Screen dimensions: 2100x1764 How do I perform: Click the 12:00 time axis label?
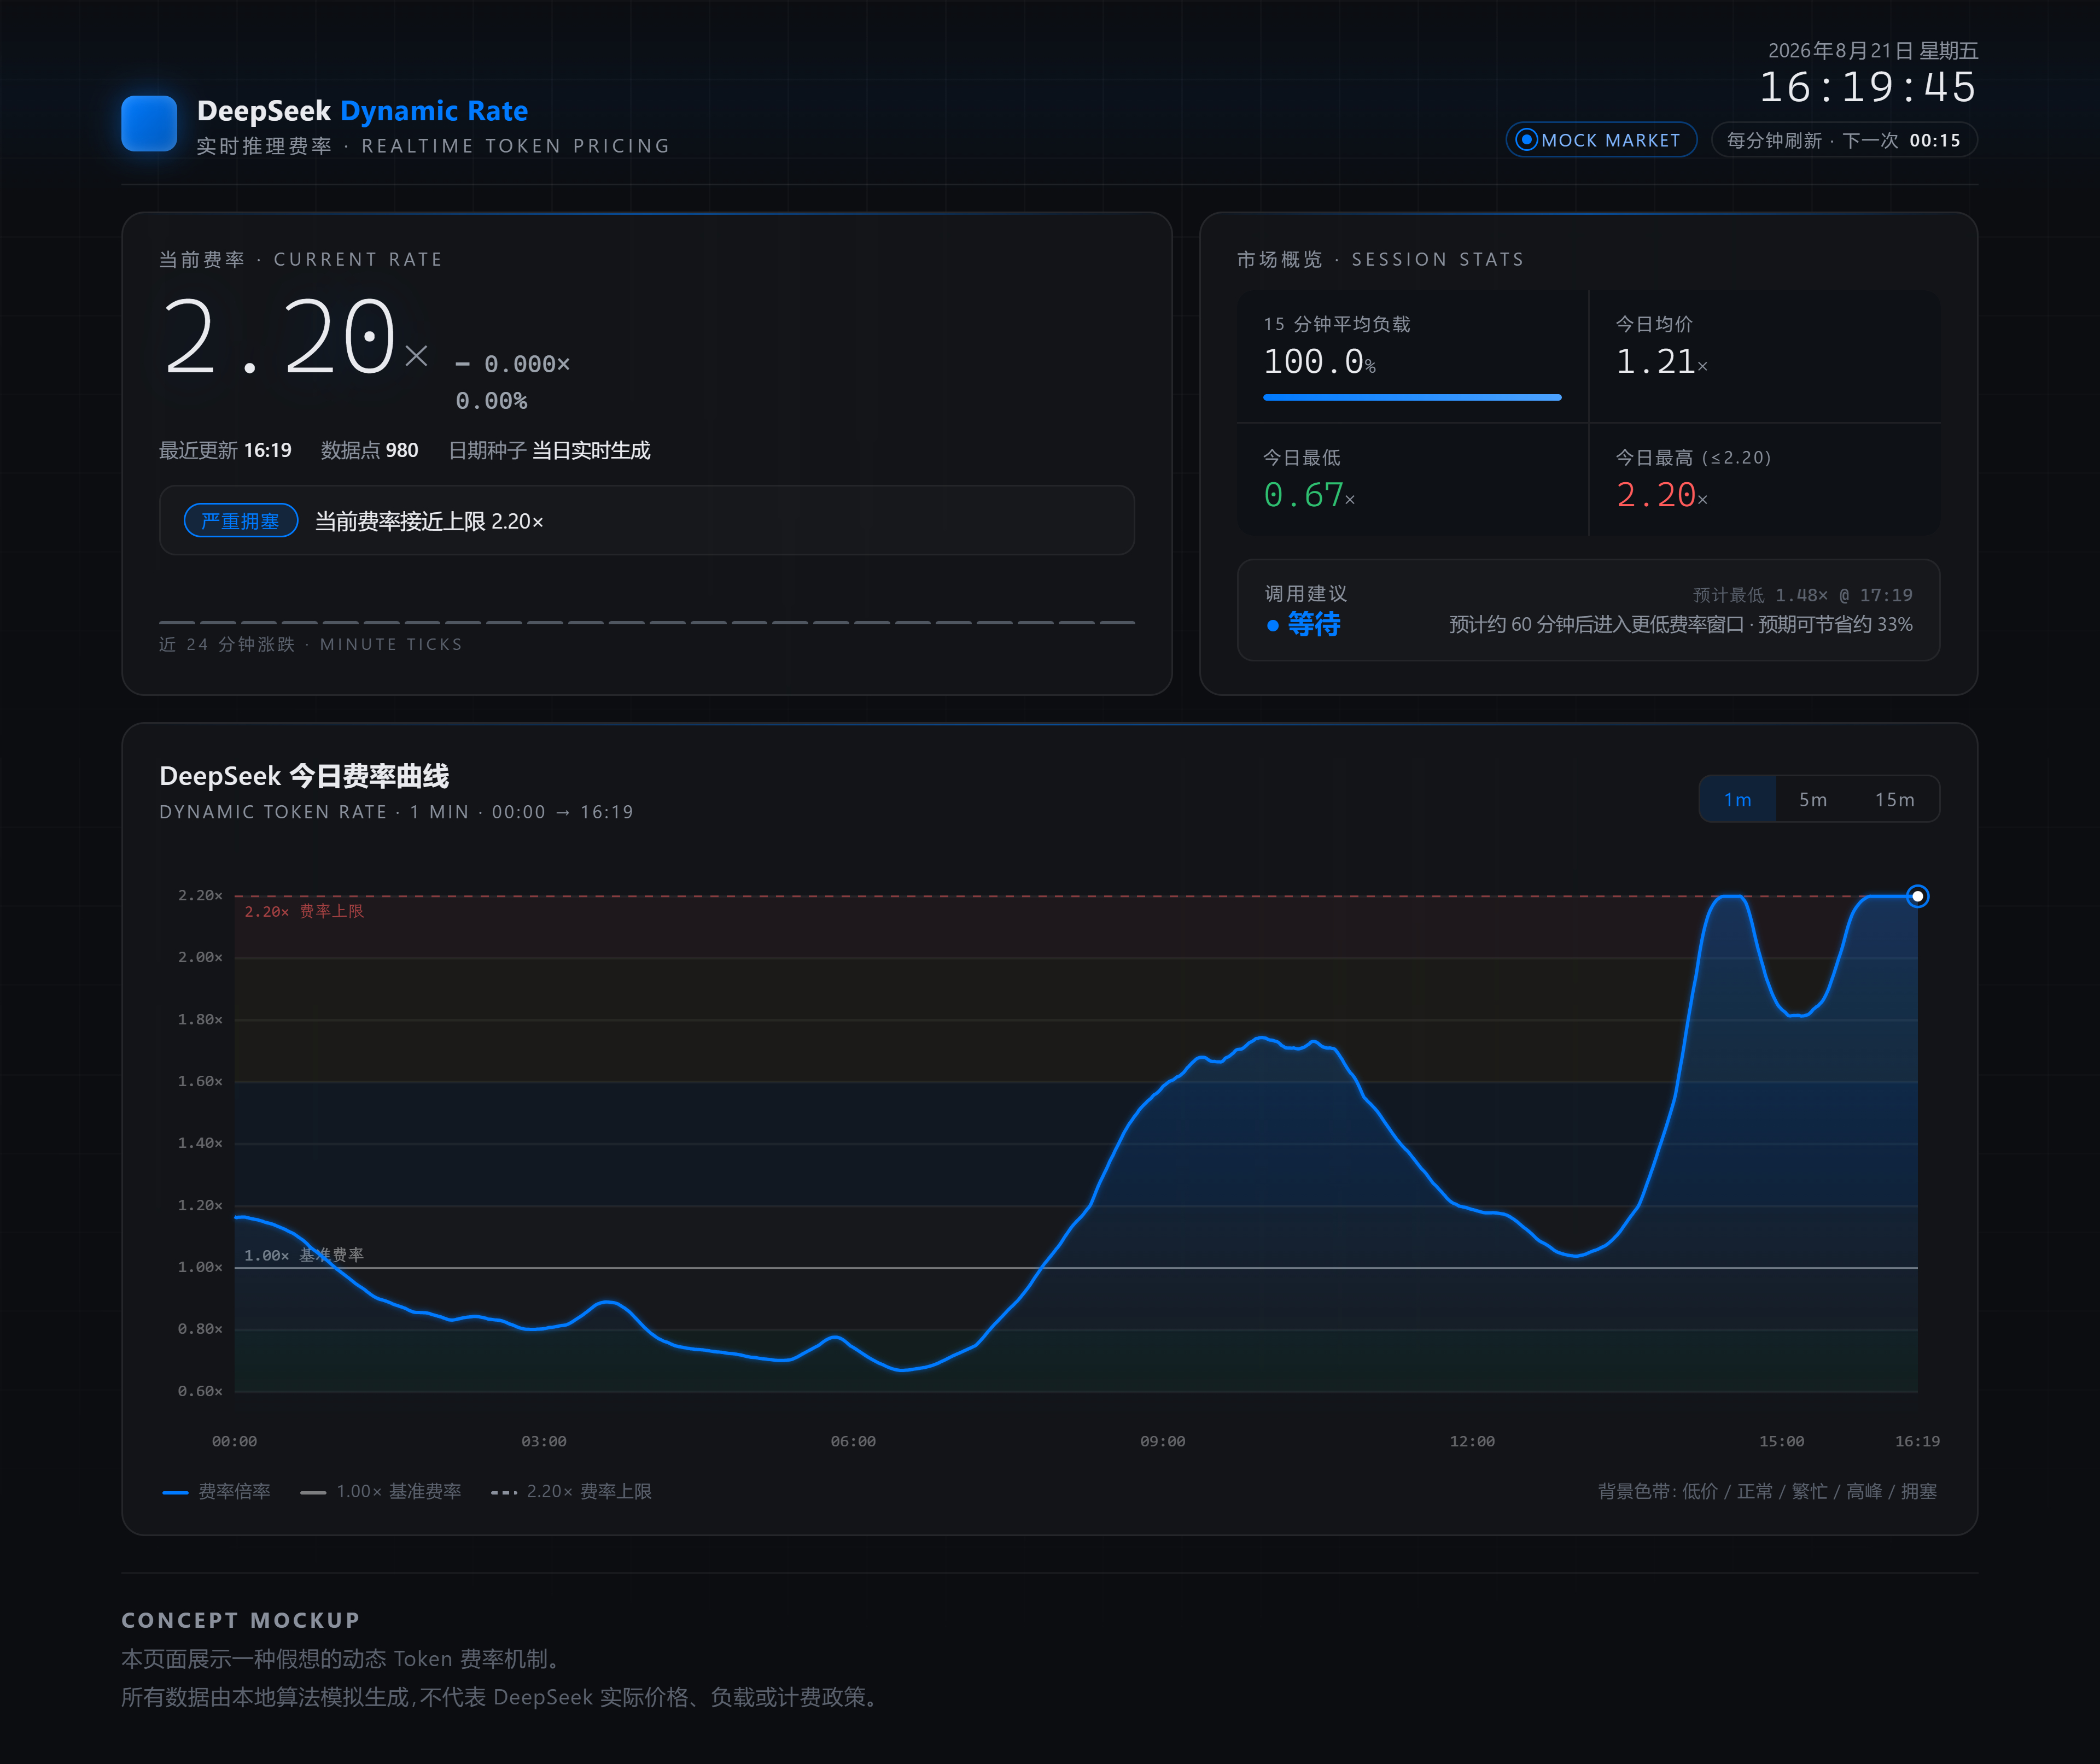[1472, 1441]
